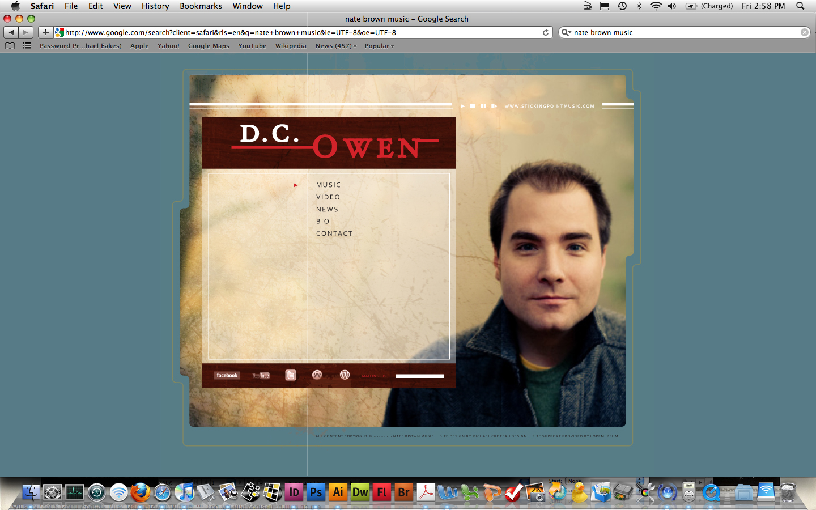Open the History menu

155,6
